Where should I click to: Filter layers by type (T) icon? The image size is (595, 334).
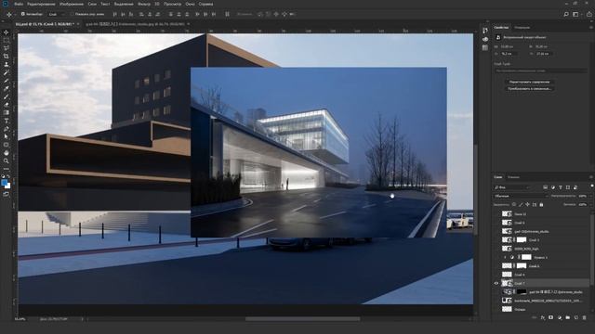pos(561,187)
